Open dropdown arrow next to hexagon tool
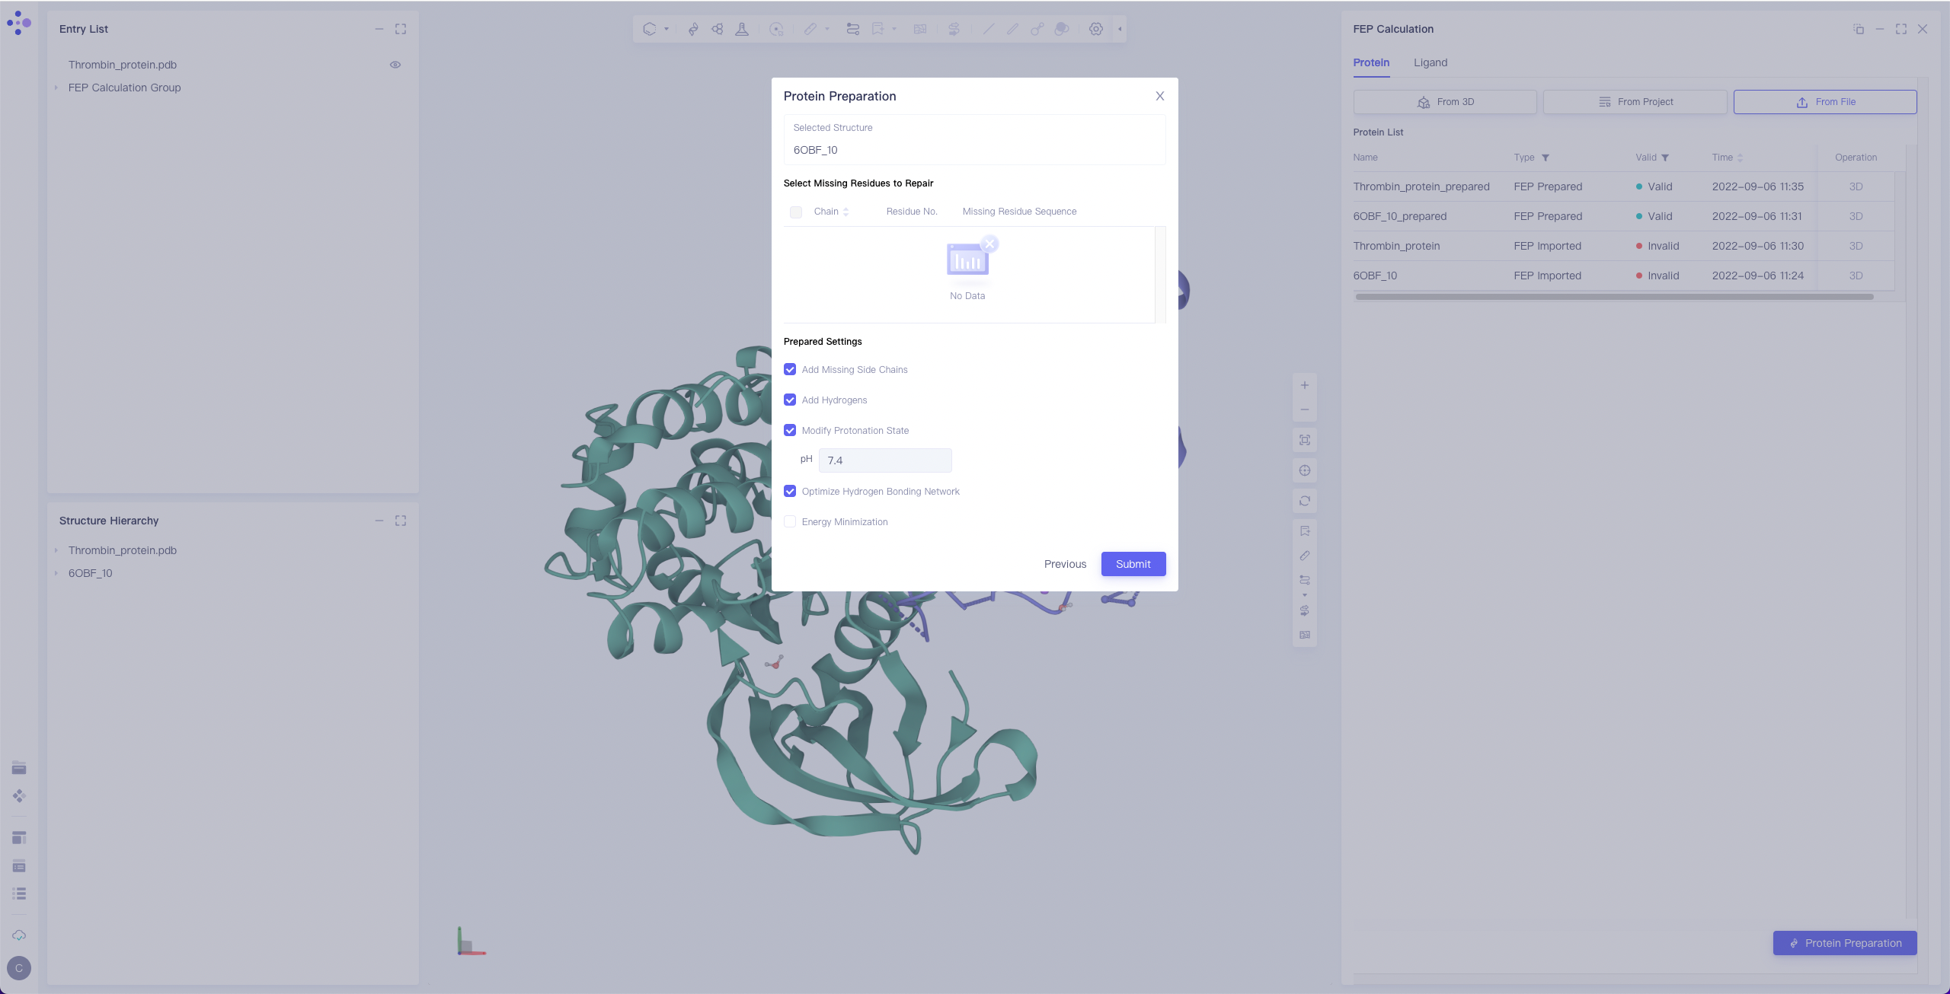 click(667, 29)
